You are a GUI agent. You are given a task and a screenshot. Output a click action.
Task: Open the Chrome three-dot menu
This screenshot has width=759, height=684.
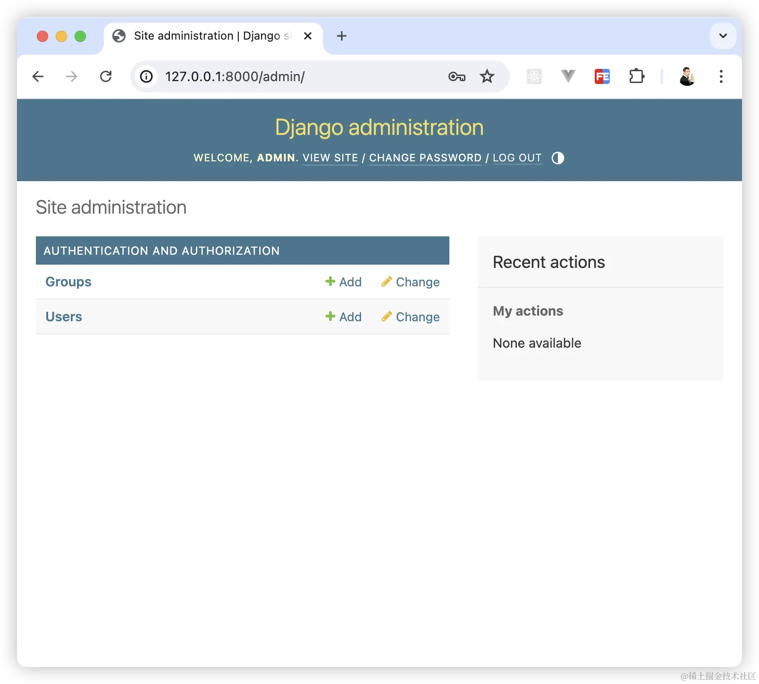coord(721,76)
